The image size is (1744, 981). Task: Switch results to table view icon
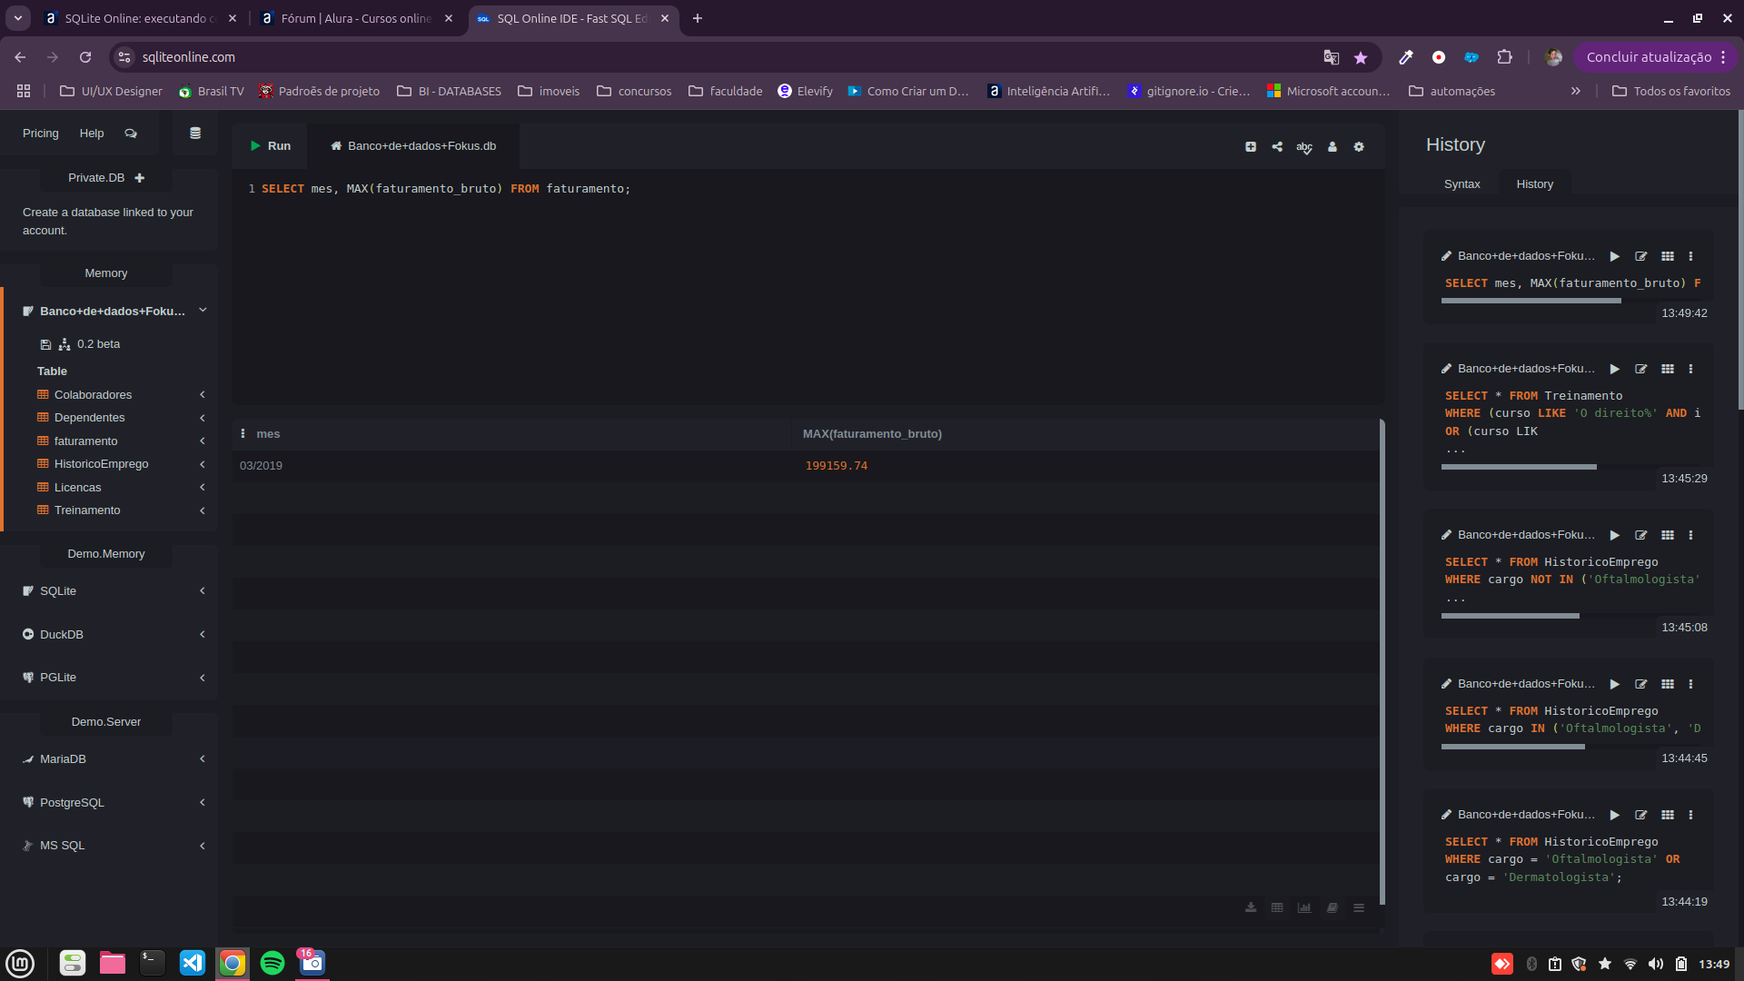1277,908
